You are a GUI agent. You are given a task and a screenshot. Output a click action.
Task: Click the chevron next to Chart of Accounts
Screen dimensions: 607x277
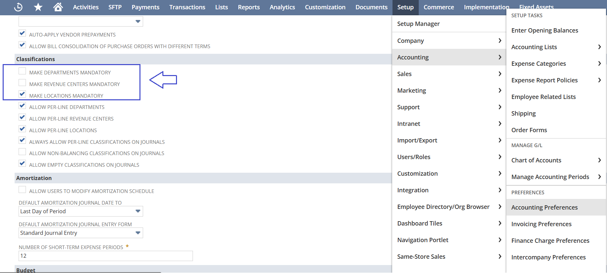coord(599,160)
